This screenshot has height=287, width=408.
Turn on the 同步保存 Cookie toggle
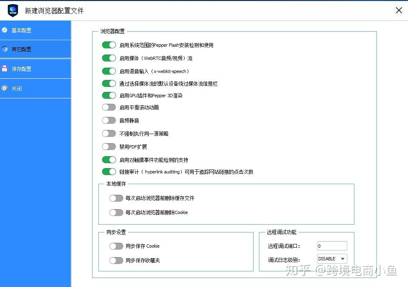116,246
